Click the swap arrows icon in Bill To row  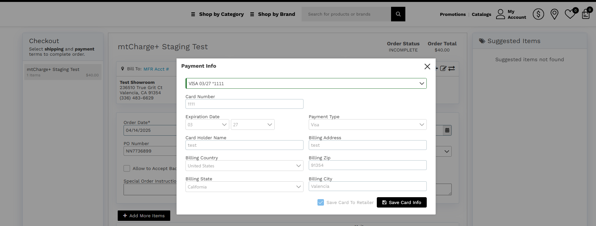coord(452,68)
